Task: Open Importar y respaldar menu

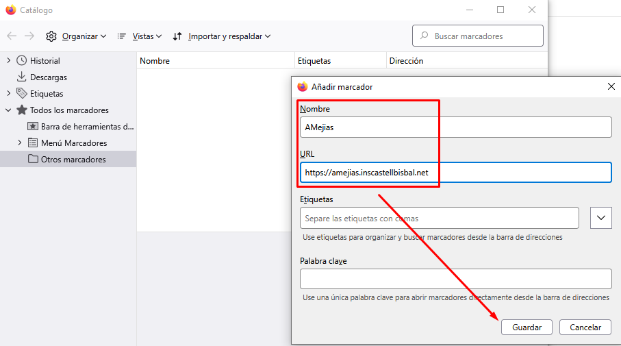Action: (x=222, y=36)
